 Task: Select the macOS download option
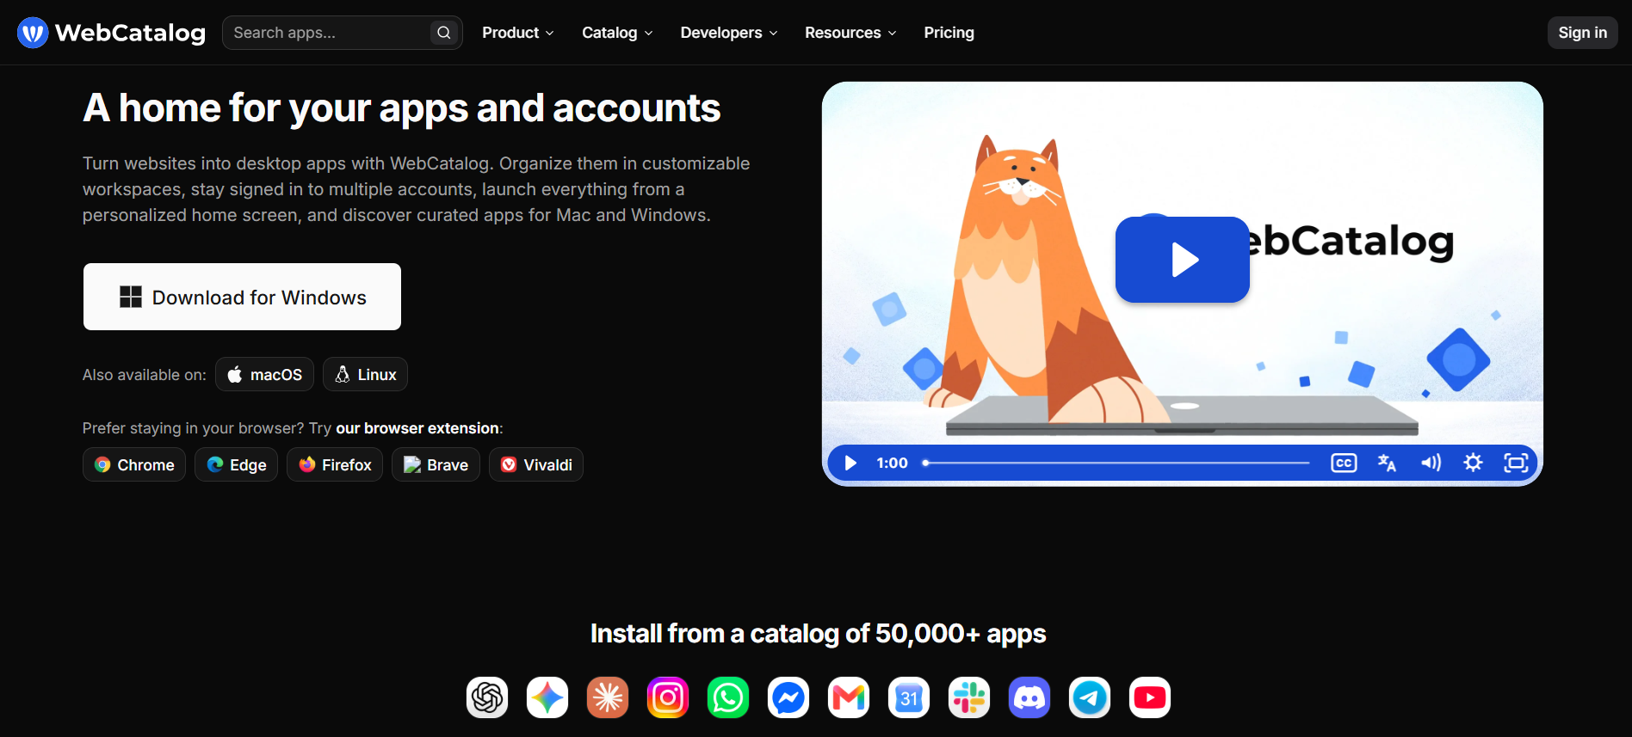coord(264,374)
